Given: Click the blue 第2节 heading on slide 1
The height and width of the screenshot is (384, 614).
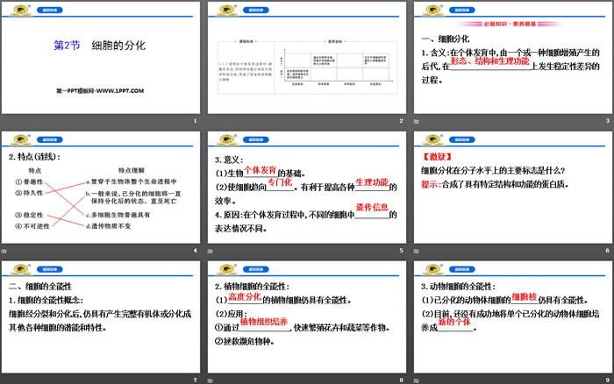Looking at the screenshot, I should (x=67, y=46).
